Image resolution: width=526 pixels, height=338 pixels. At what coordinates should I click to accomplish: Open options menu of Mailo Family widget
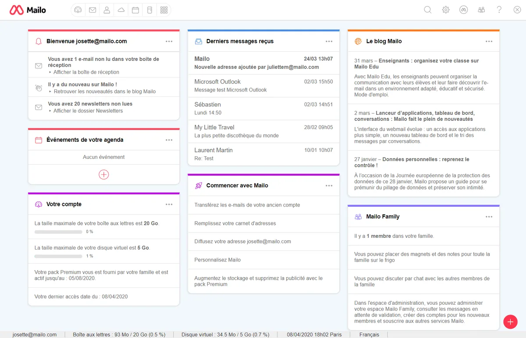(x=489, y=217)
